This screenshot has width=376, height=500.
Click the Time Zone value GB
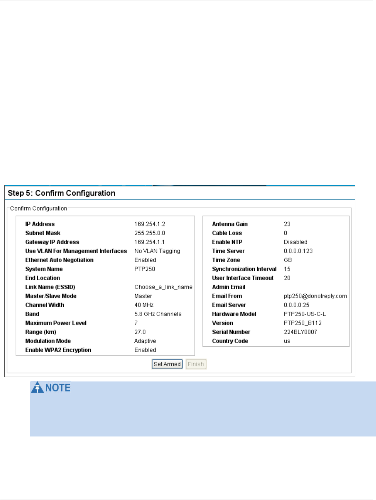(288, 260)
